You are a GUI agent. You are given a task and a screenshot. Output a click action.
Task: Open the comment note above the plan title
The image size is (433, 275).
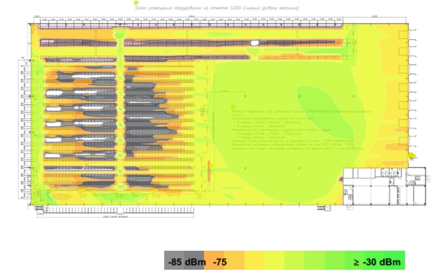coord(137,2)
